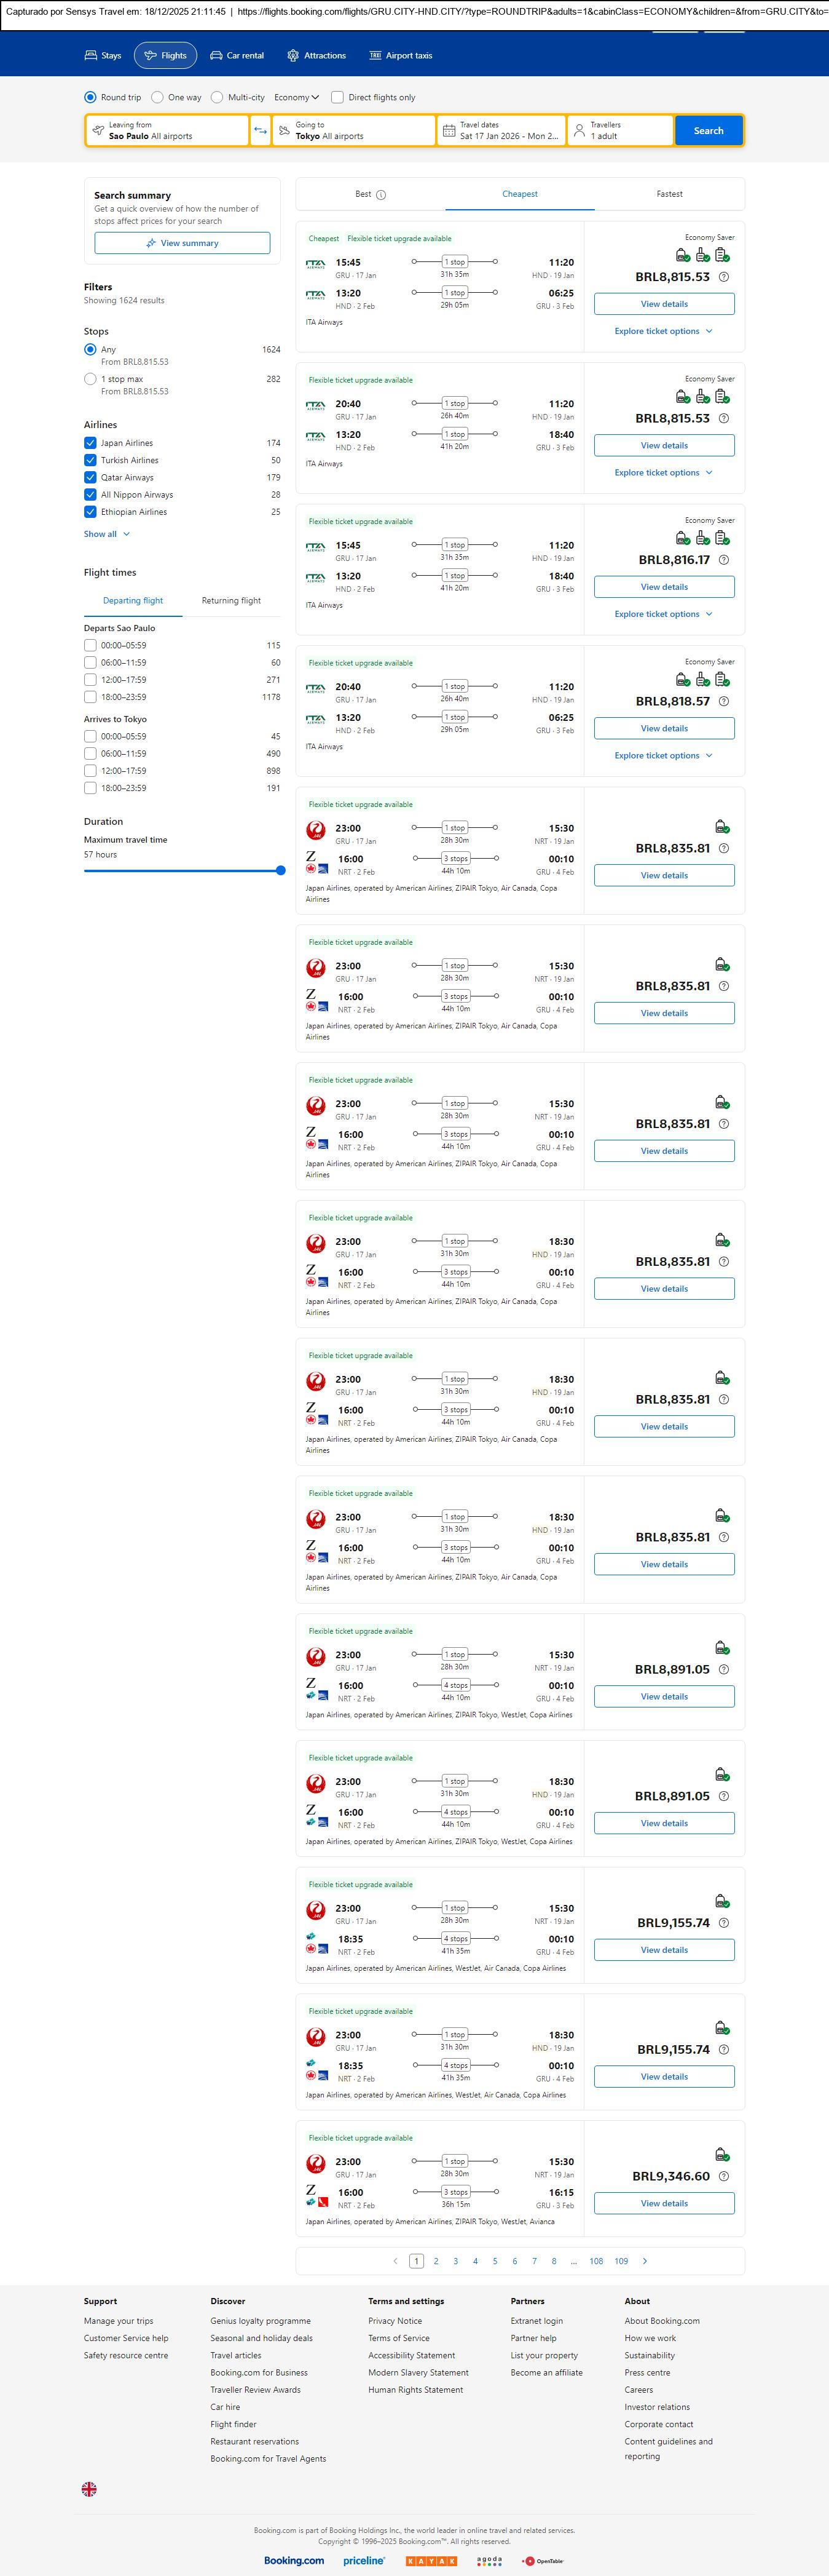
Task: Enable the Direct flights only checkbox
Action: click(337, 98)
